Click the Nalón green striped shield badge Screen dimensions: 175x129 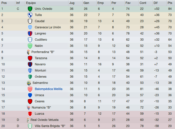[x=30, y=46]
